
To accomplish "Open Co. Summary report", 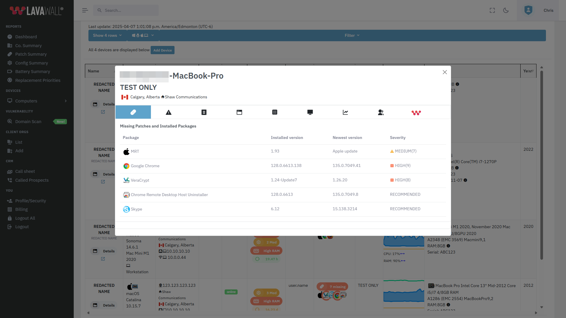I will (x=28, y=46).
